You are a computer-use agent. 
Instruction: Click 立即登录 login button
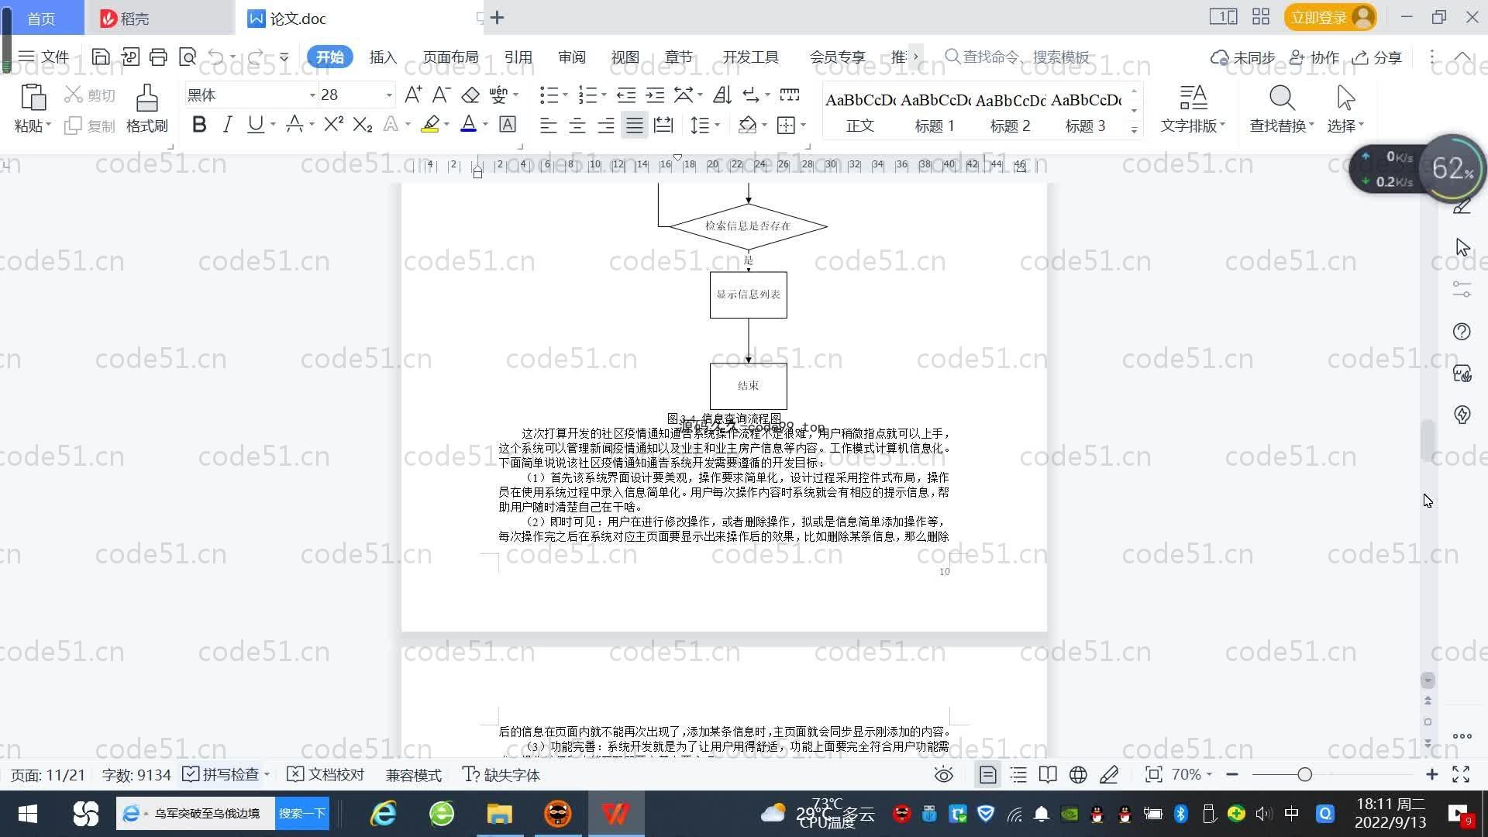[1330, 17]
